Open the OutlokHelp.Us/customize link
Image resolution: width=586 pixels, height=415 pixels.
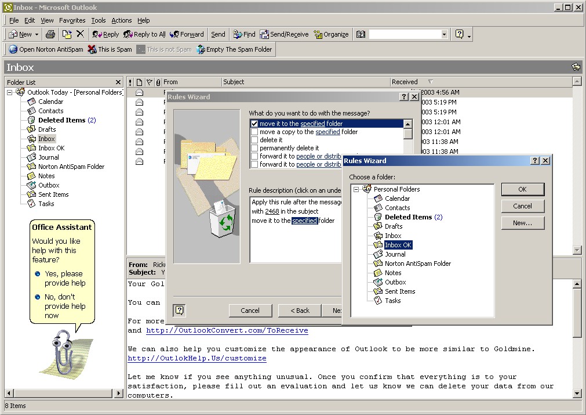(197, 359)
